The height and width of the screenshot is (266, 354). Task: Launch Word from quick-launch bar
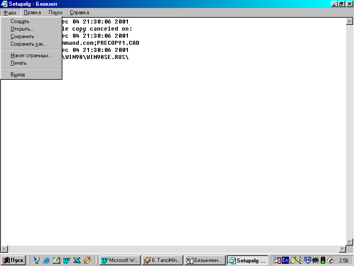point(67,260)
